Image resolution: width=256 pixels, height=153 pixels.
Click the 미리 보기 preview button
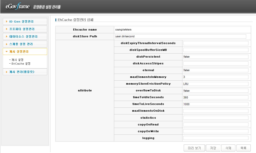pyautogui.click(x=194, y=148)
